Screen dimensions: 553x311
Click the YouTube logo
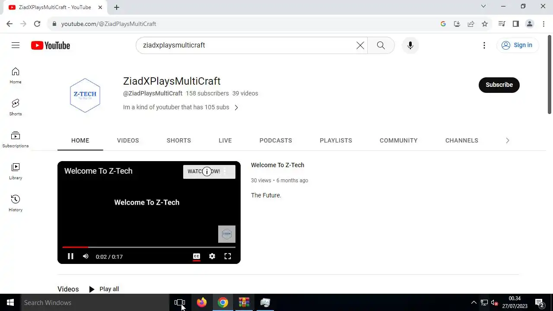(x=51, y=45)
